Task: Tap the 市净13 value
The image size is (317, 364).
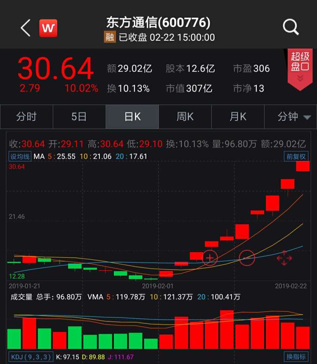Action: (x=248, y=88)
